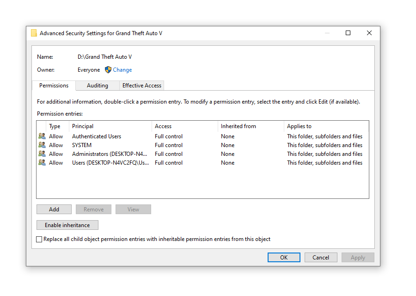This screenshot has height=296, width=416.
Task: Select the SYSTEM principal entry
Action: [x=82, y=145]
